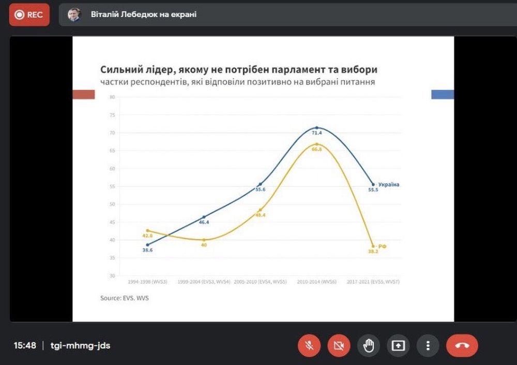Viewport: 517px width, 365px height.
Task: Raise hand in the meeting
Action: pyautogui.click(x=368, y=345)
